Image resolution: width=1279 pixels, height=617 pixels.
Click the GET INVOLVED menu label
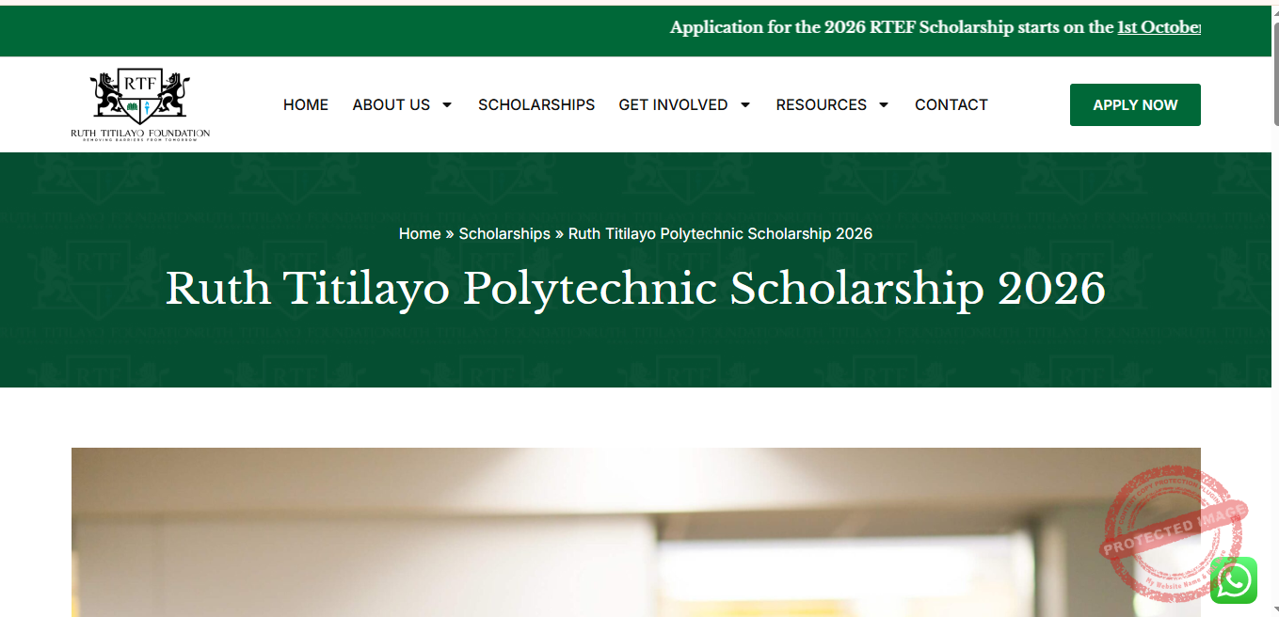[673, 104]
